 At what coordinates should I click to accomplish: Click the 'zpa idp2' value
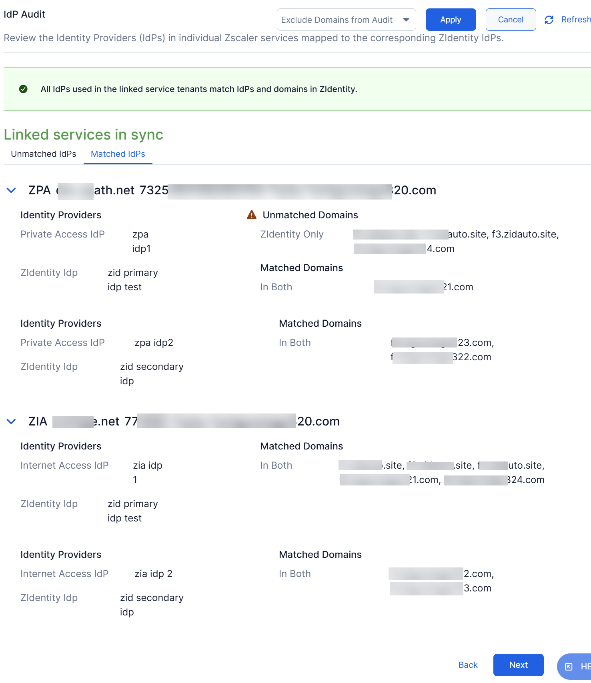coord(154,343)
